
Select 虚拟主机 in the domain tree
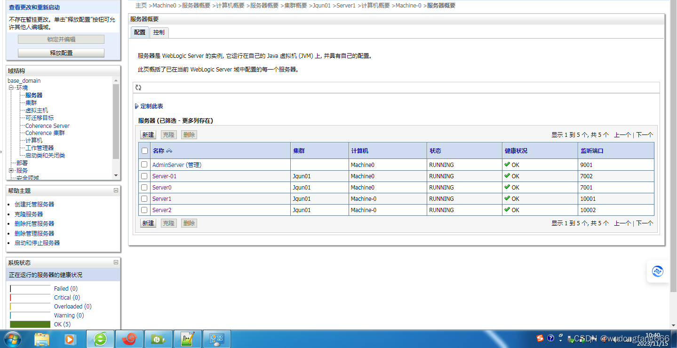[x=37, y=110]
